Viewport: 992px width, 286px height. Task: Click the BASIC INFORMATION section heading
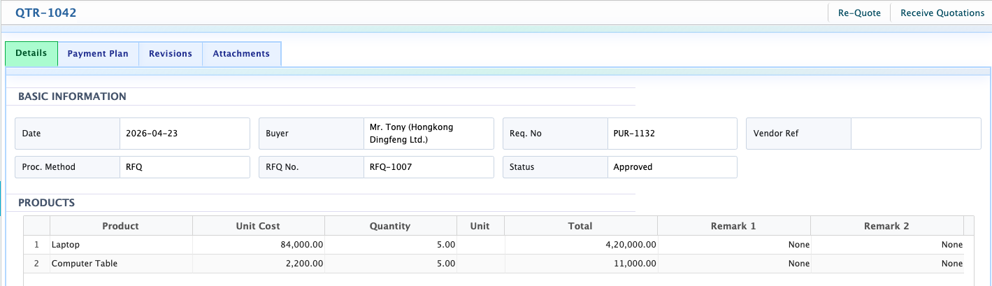click(x=72, y=96)
